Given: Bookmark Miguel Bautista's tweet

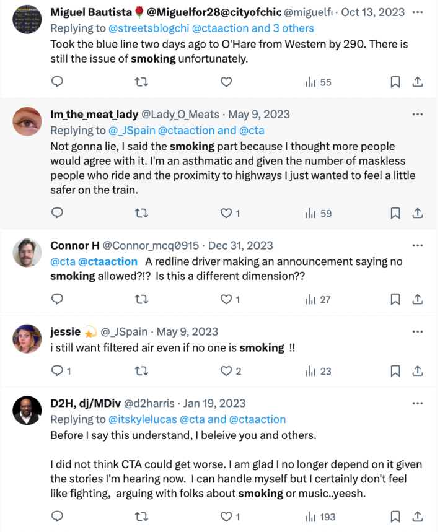Looking at the screenshot, I should [395, 82].
